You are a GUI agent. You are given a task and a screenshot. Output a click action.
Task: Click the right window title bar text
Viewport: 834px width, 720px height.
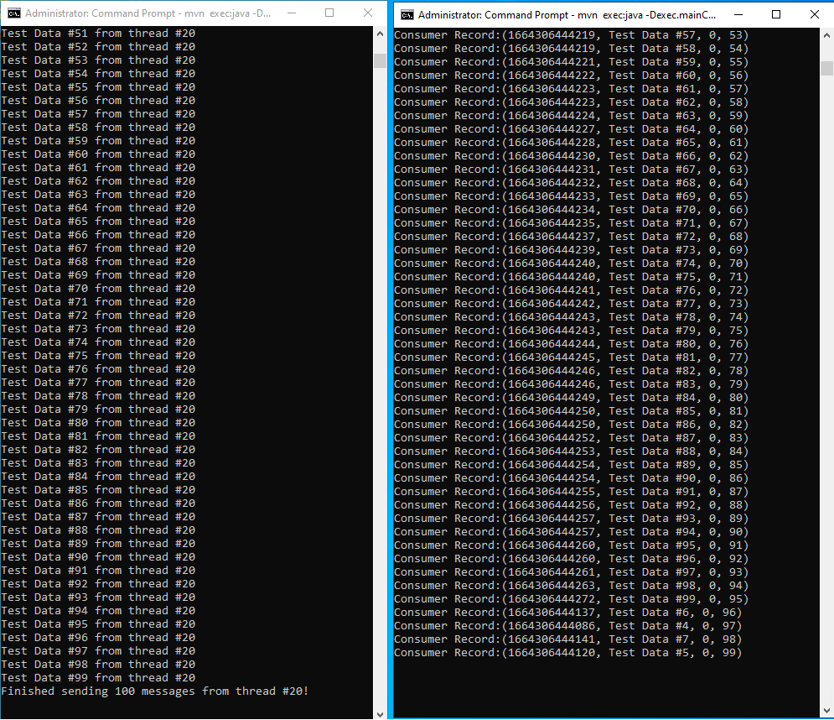(567, 15)
